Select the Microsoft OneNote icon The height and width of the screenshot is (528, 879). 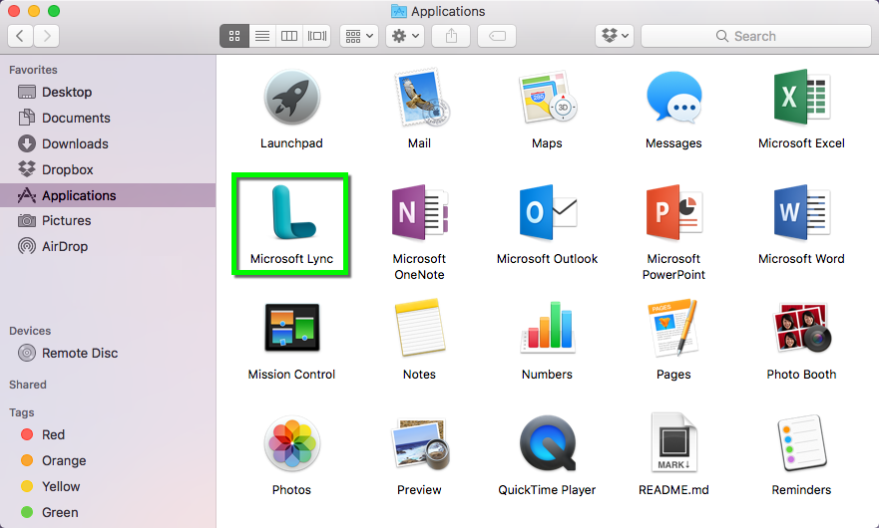[419, 213]
